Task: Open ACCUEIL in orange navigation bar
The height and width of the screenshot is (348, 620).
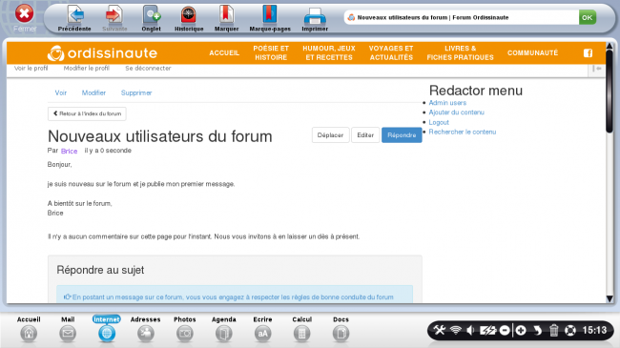Action: point(224,53)
